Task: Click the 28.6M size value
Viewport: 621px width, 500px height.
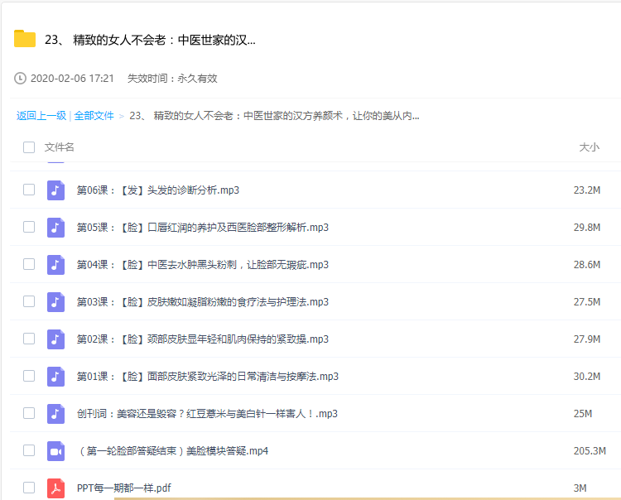Action: pyautogui.click(x=587, y=265)
